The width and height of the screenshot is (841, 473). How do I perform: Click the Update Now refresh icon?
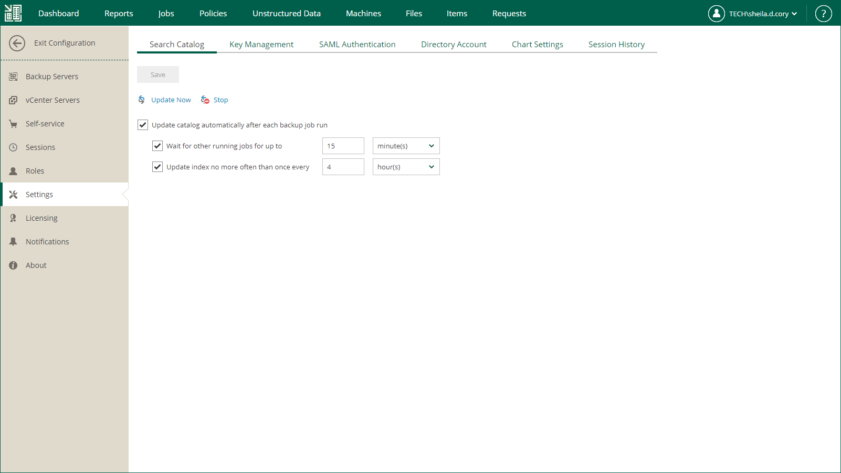142,100
